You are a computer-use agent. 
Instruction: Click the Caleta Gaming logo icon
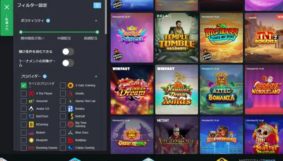(70, 148)
